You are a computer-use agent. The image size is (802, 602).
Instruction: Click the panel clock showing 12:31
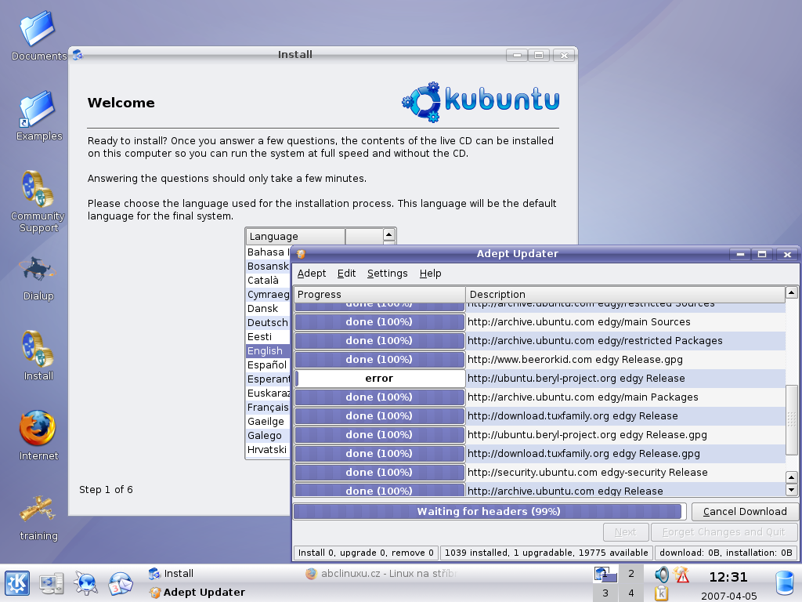click(x=728, y=578)
